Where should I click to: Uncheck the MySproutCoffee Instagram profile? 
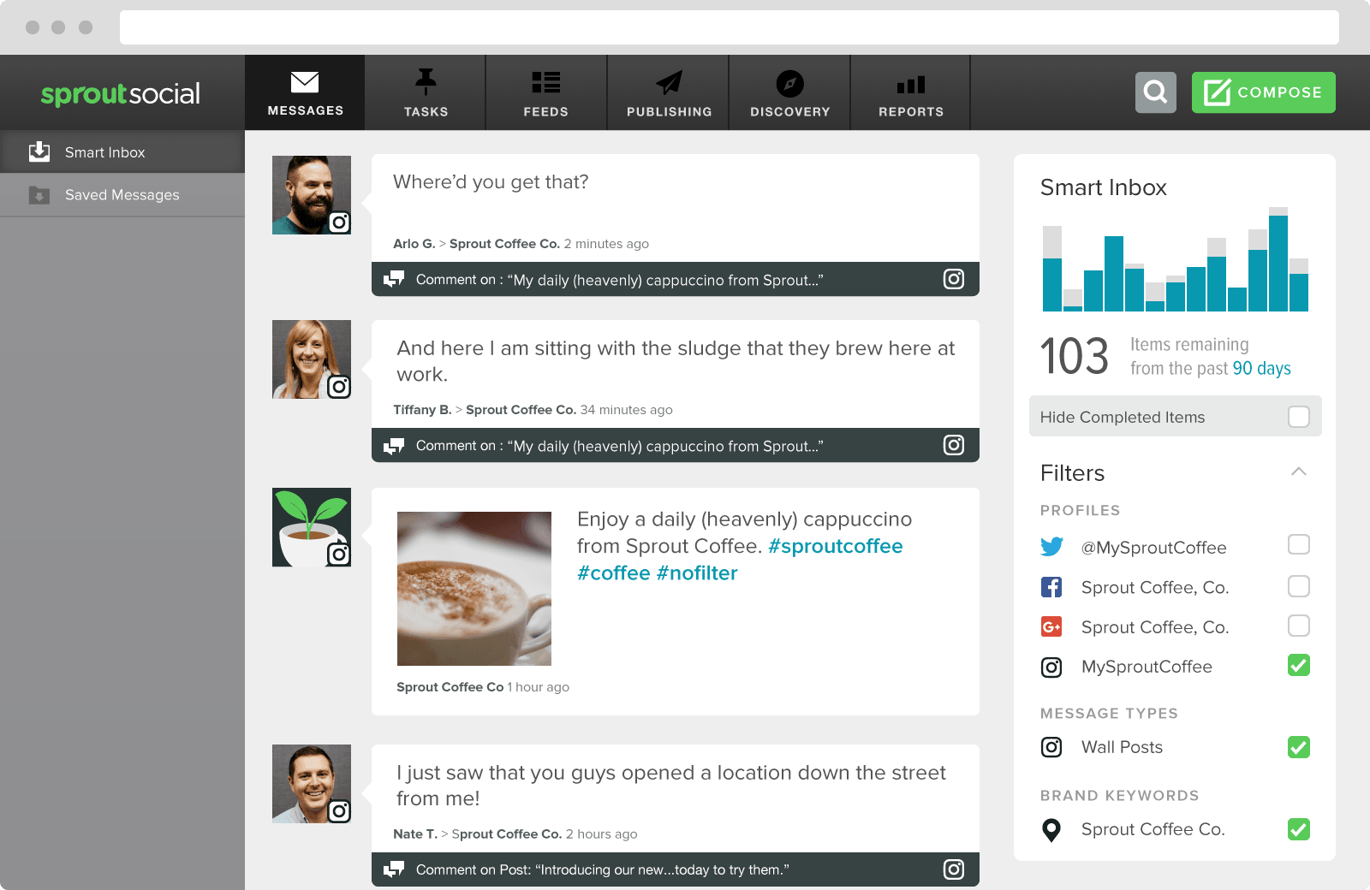[1299, 665]
